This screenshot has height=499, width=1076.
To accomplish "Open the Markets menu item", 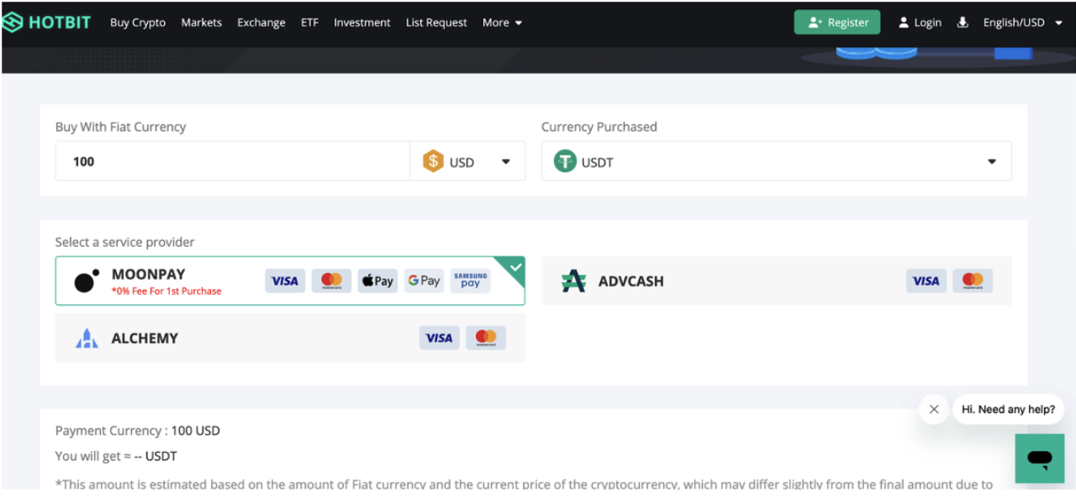I will (x=202, y=23).
